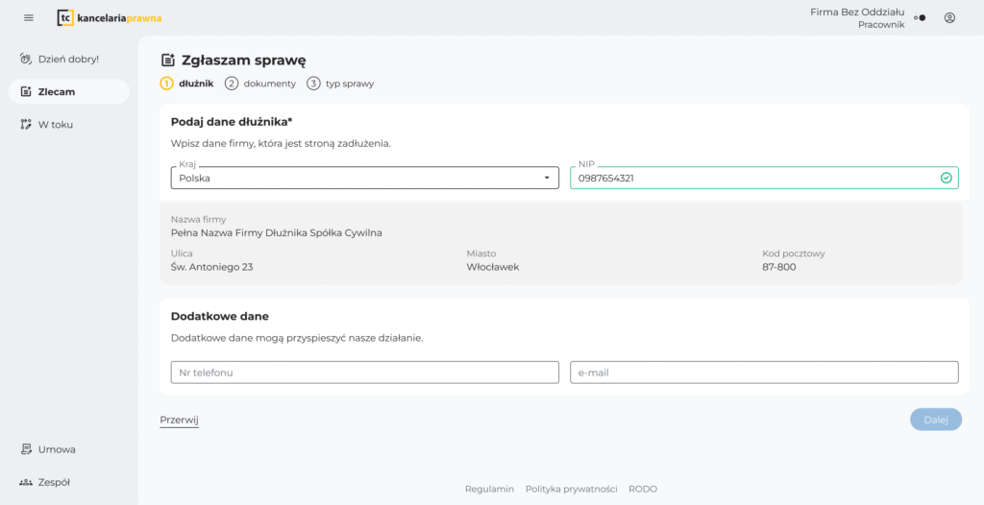This screenshot has width=984, height=505.
Task: Click the Nr telefonu input field
Action: (x=364, y=373)
